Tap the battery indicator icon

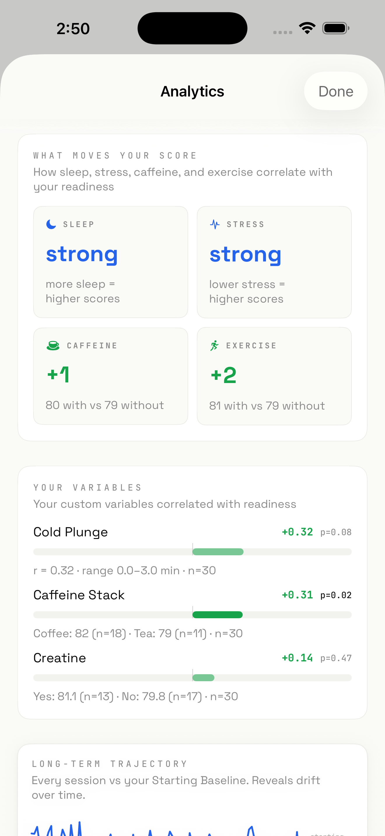[x=335, y=28]
